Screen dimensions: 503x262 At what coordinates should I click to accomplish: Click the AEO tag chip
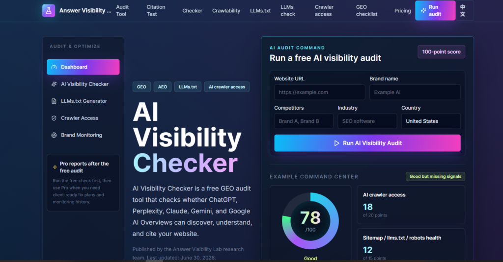point(162,87)
